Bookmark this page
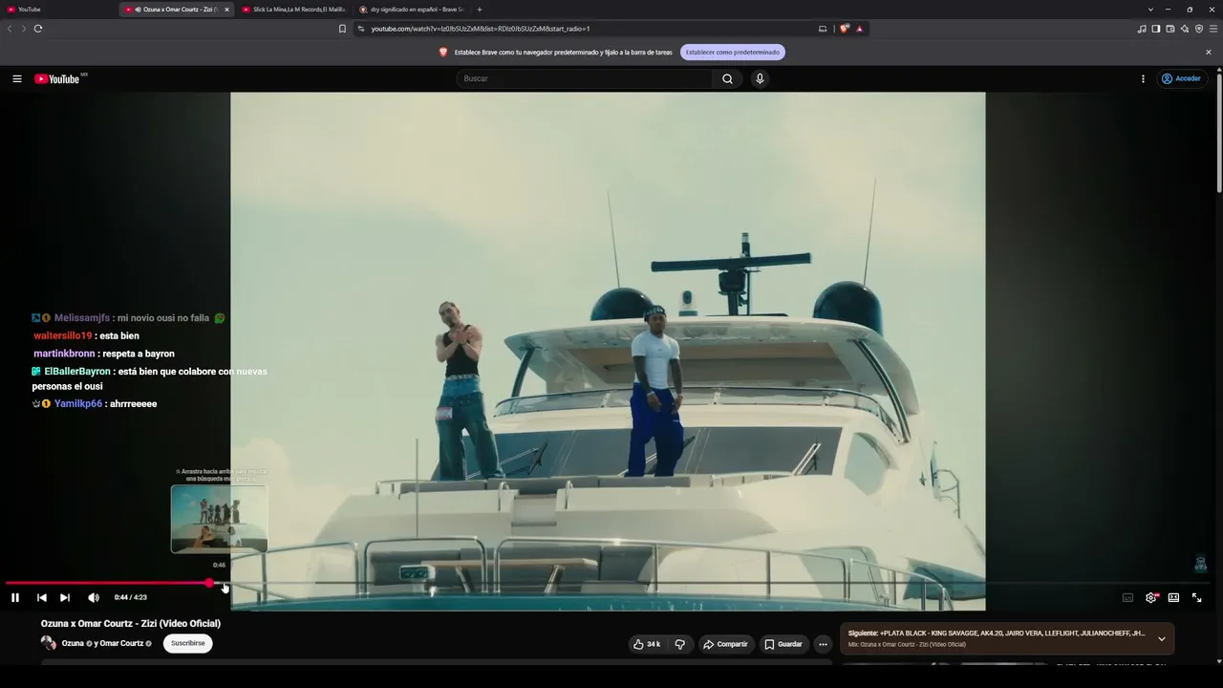Screen dimensions: 1223x688 pyautogui.click(x=342, y=29)
